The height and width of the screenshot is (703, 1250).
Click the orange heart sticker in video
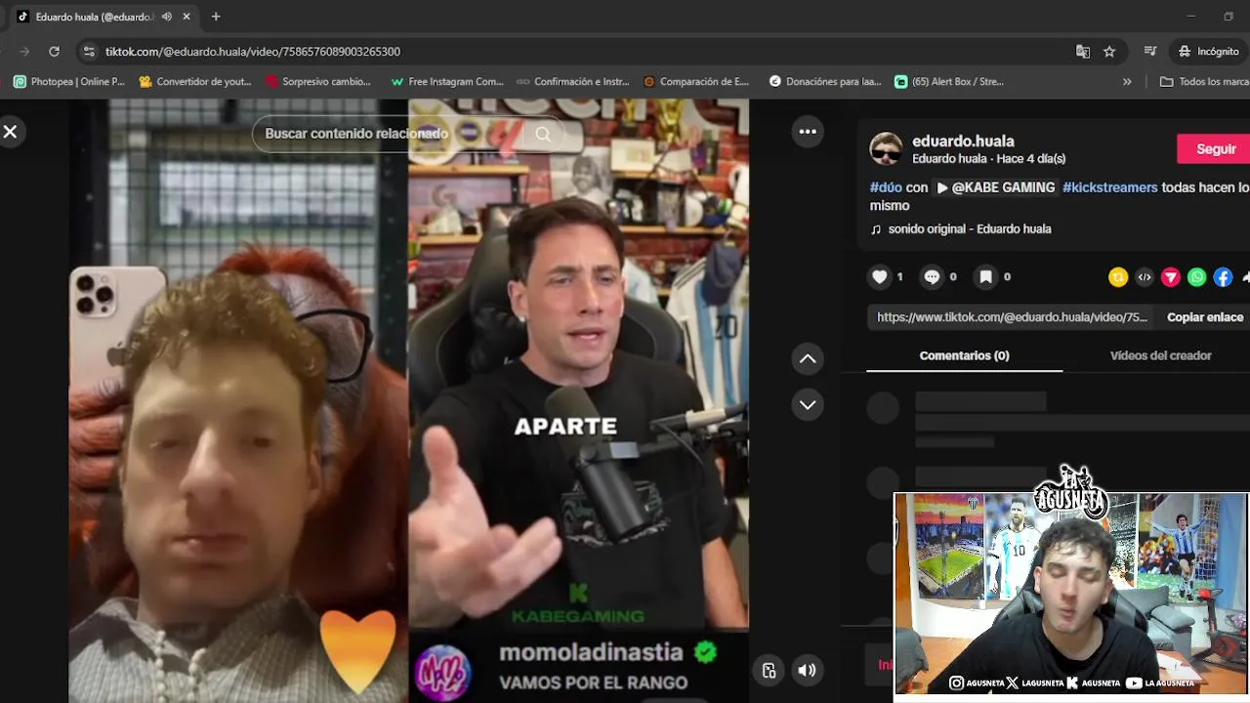[358, 650]
